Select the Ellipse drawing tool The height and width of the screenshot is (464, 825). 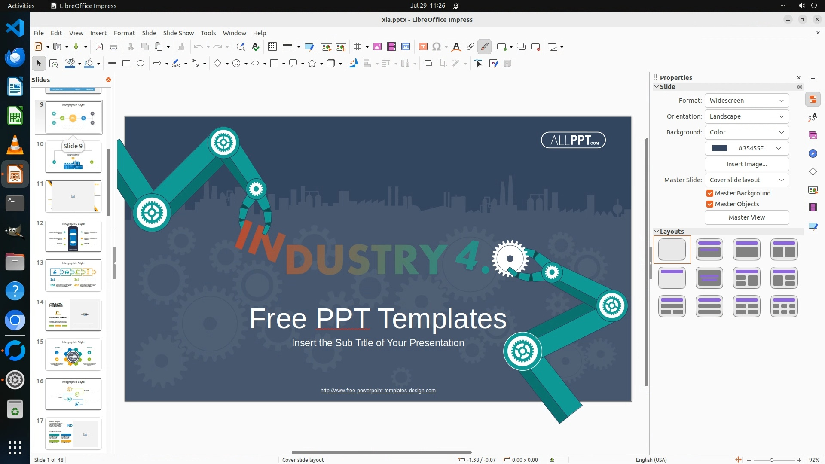pyautogui.click(x=141, y=64)
